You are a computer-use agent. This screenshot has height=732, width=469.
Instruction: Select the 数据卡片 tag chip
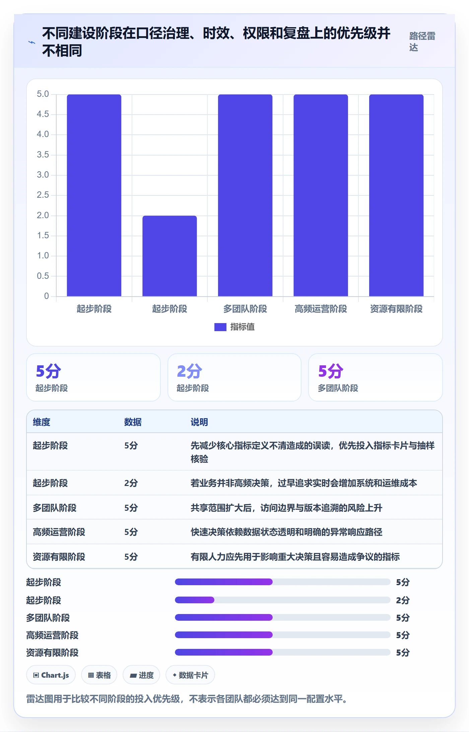coord(190,675)
